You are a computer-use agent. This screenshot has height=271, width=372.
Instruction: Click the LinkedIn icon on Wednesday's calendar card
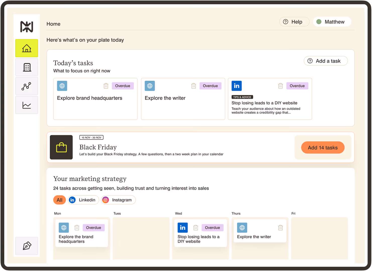coord(183,228)
